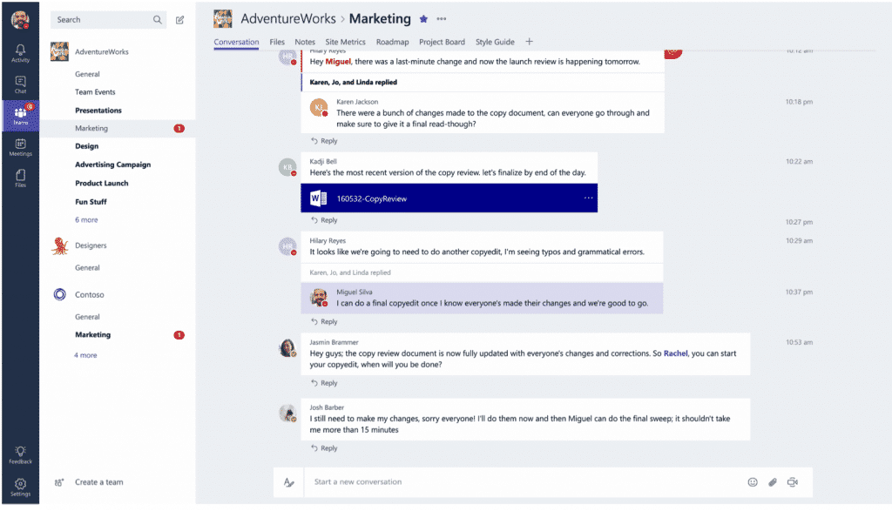This screenshot has width=892, height=511.
Task: Click the Designers team octopus icon
Action: 60,245
